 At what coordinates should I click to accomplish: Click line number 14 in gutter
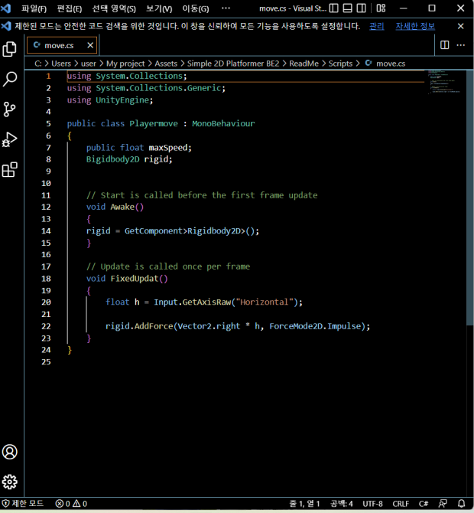coord(46,231)
